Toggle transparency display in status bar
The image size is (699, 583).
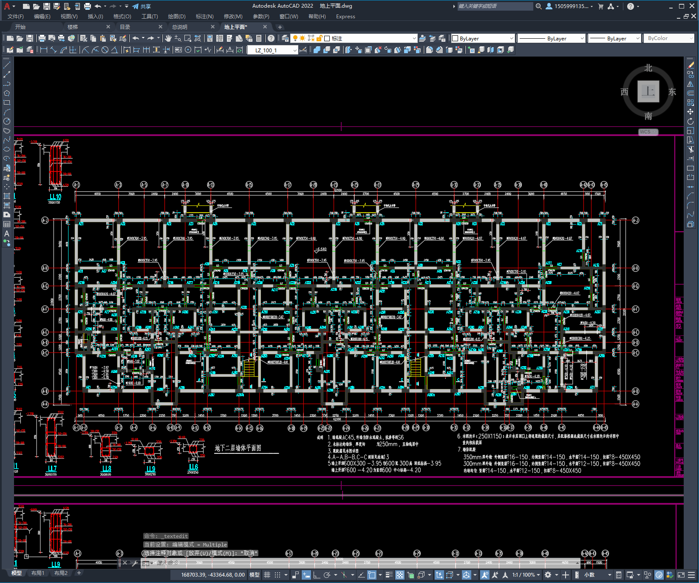click(400, 575)
